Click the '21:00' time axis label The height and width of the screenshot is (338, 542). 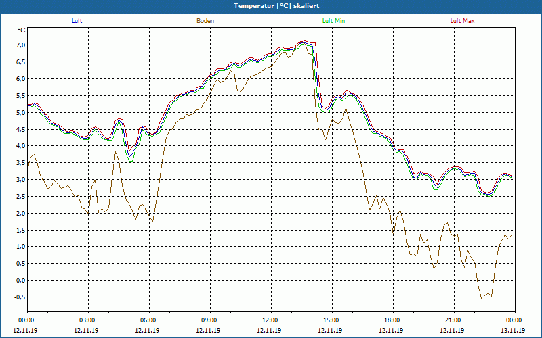[x=453, y=320]
